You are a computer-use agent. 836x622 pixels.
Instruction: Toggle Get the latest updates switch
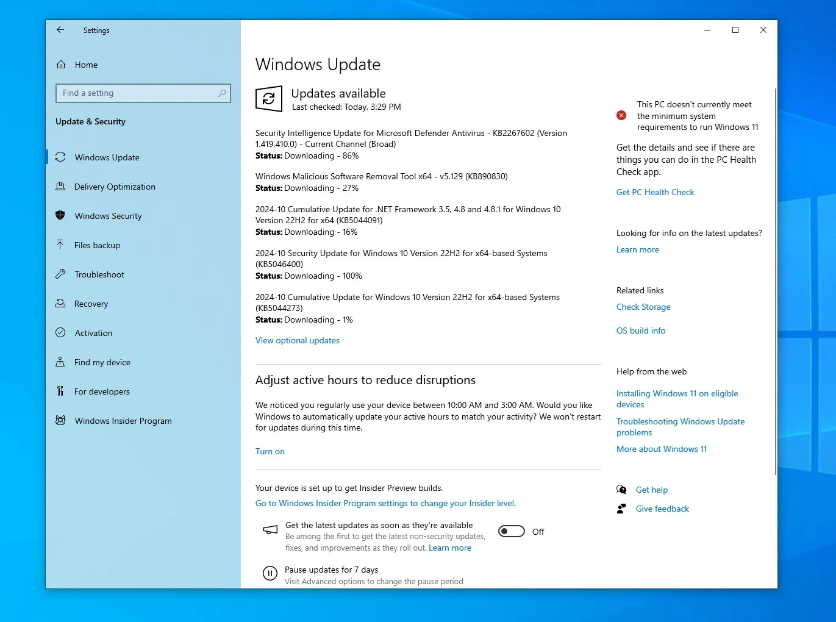(512, 531)
